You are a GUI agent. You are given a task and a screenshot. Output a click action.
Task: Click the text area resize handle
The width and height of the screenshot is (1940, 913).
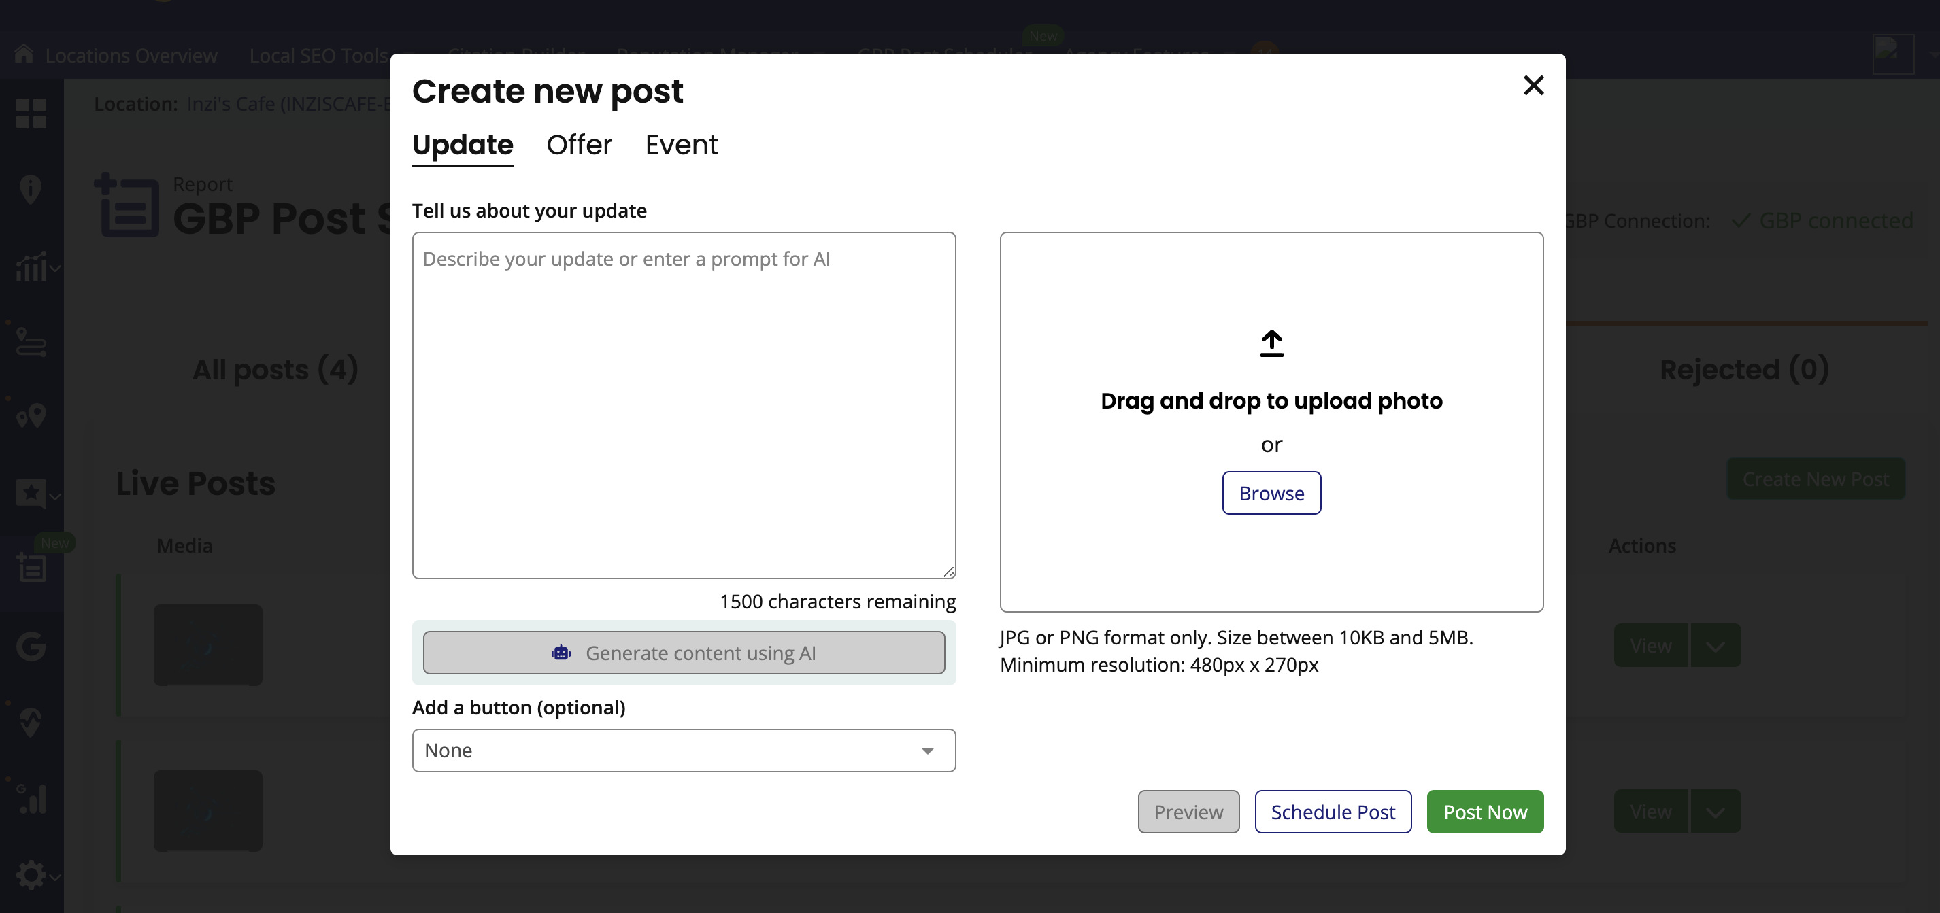tap(948, 571)
